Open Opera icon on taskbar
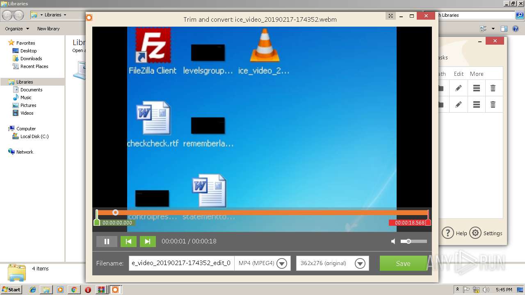Viewport: 525px width, 295px height. pos(88,290)
